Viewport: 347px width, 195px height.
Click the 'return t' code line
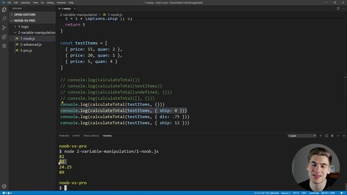point(75,24)
